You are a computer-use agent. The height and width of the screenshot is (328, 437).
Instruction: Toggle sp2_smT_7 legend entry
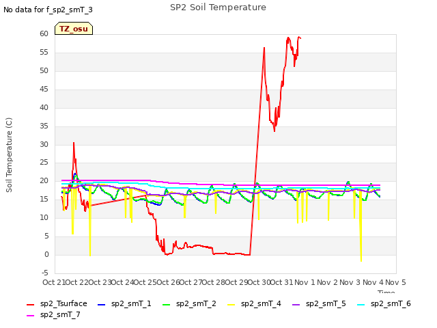(x=53, y=315)
